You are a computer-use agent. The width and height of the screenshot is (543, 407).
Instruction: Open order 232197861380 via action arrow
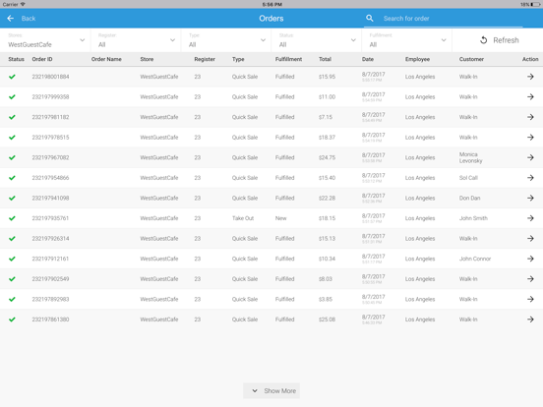(x=530, y=320)
